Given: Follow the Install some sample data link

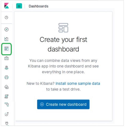Looking at the screenshot, I should click(x=78, y=83).
